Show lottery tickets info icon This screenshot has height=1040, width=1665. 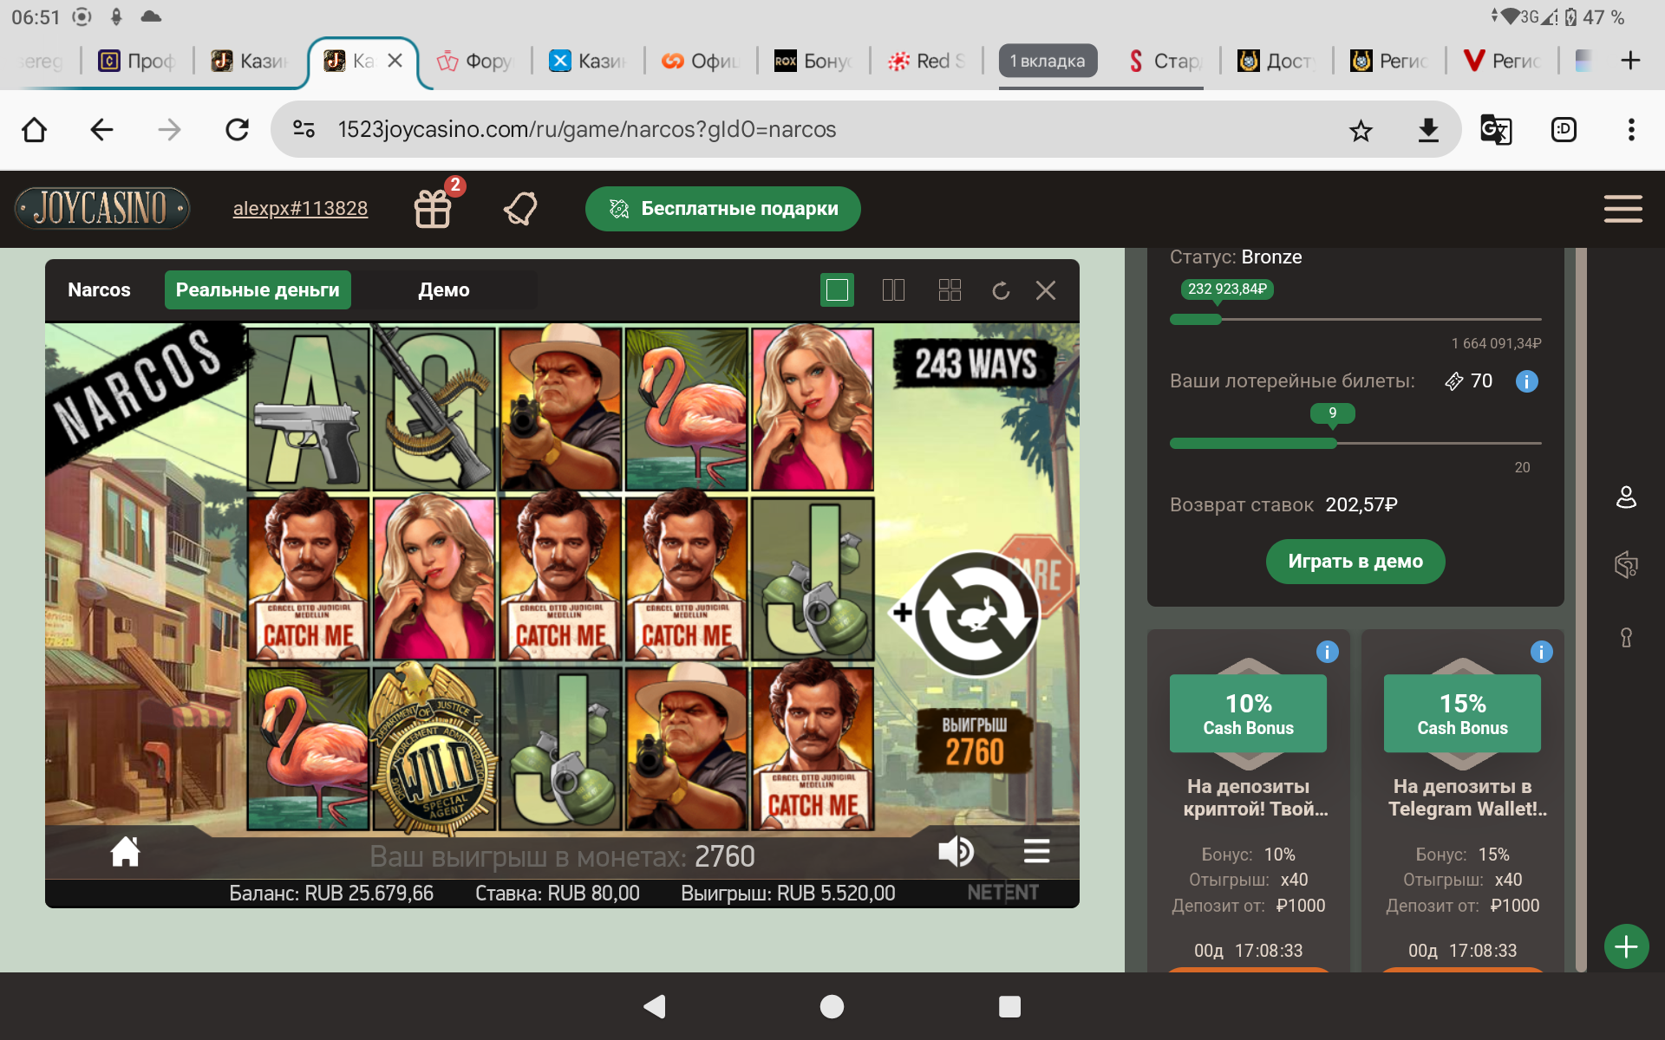coord(1526,381)
